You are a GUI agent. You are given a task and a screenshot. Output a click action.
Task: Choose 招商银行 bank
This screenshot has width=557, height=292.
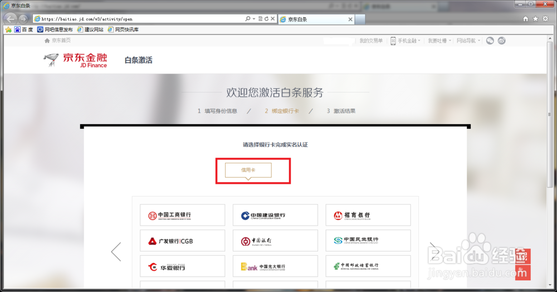click(x=368, y=215)
